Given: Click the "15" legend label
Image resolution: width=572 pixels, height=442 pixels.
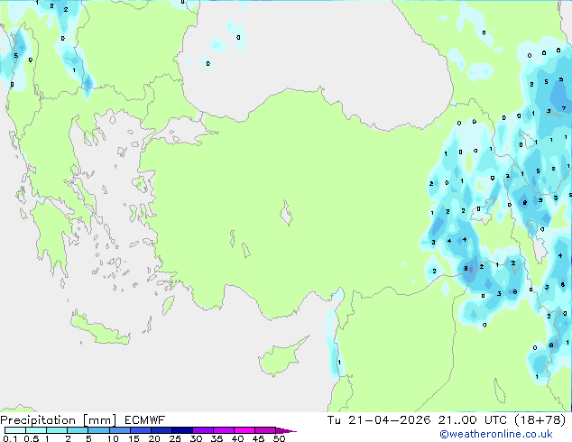Looking at the screenshot, I should click(134, 438).
